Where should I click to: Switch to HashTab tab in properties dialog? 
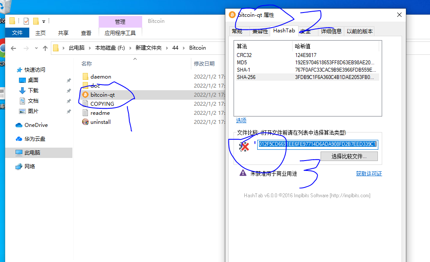click(284, 31)
